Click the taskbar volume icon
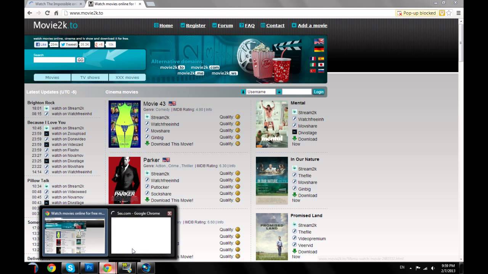 click(x=433, y=268)
